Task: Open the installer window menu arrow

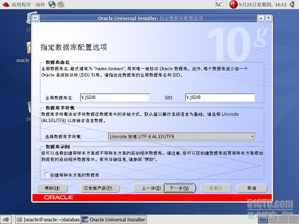Action: tap(36, 18)
